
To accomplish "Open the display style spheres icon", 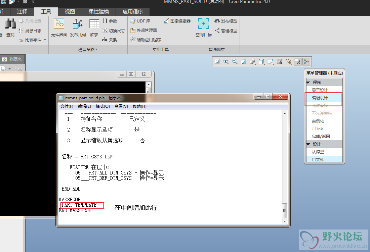I will point(252,62).
